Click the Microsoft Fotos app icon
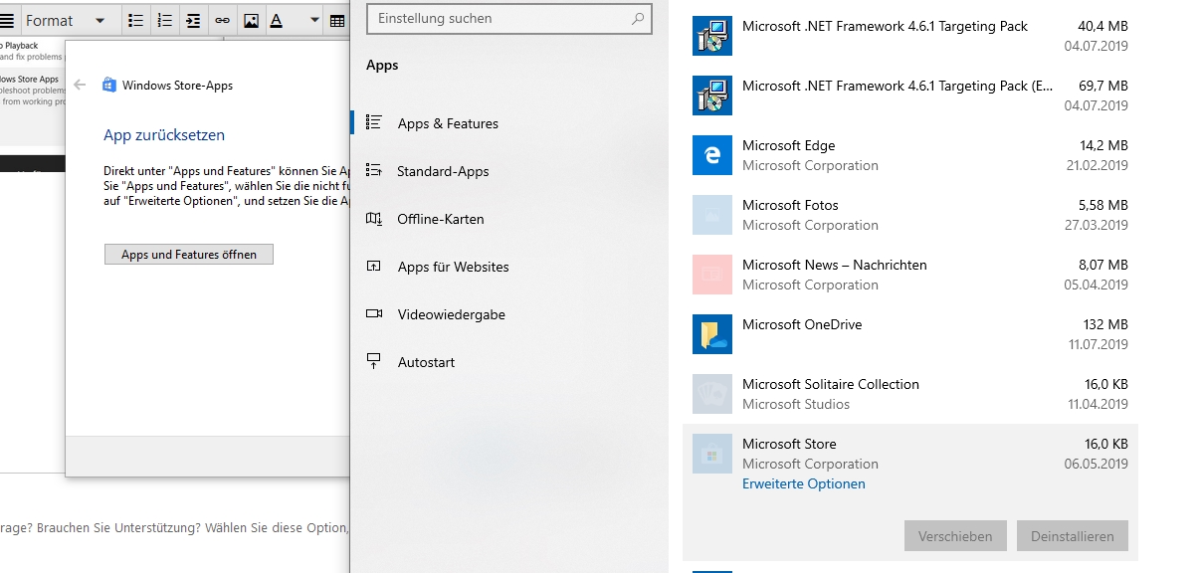Viewport: 1199px width, 573px height. tap(712, 215)
